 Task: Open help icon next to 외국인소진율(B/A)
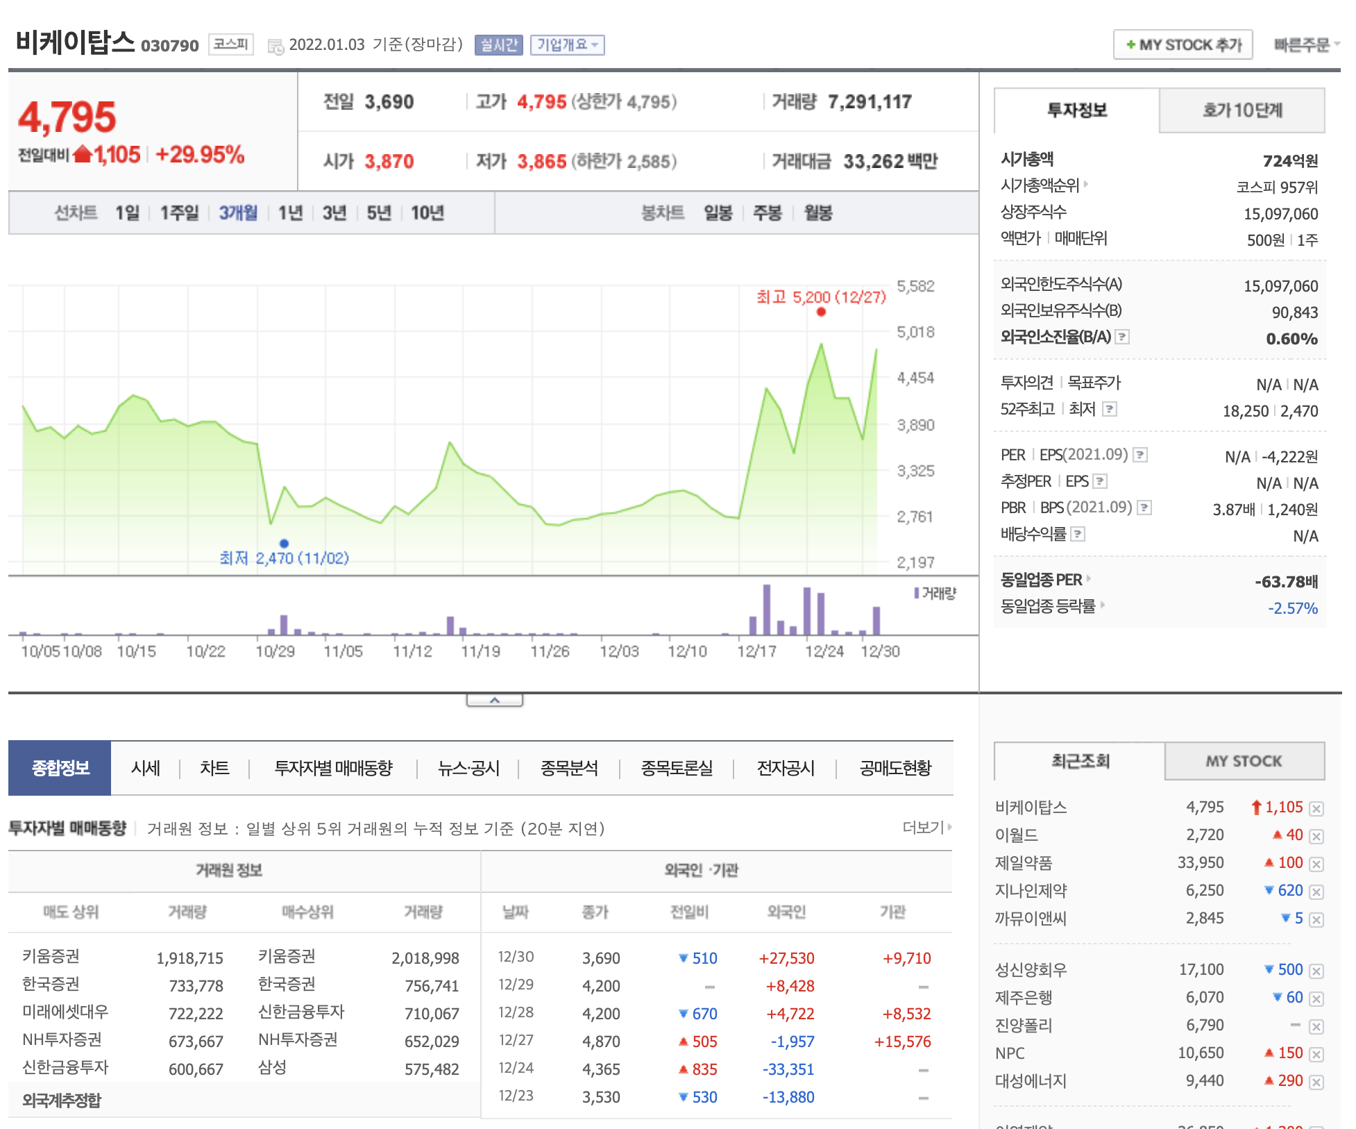tap(1122, 337)
